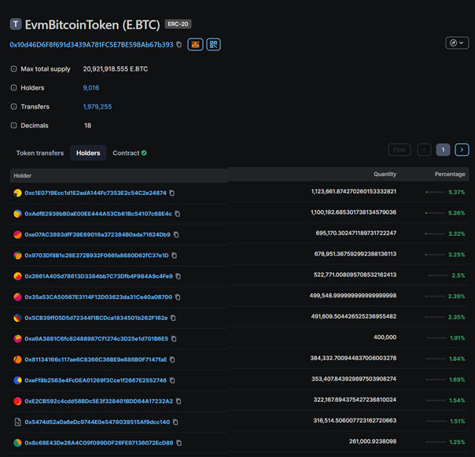Screen dimensions: 475x457
Task: Click the Percentage column header
Action: click(x=450, y=174)
